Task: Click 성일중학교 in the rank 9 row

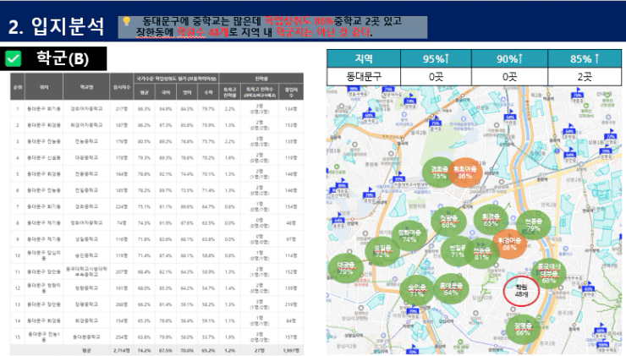Action: (x=86, y=239)
